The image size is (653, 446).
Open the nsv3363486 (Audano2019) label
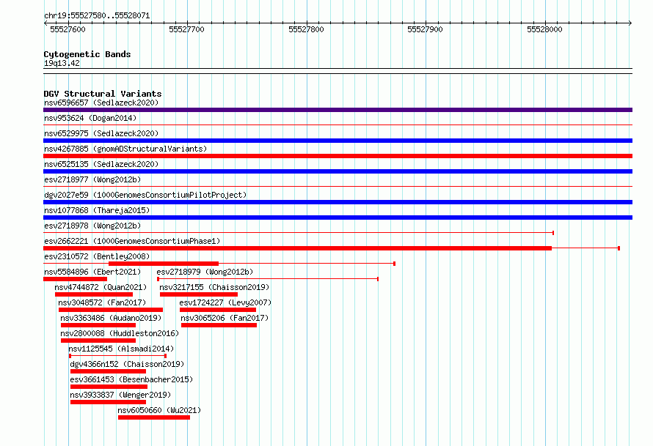click(x=111, y=318)
